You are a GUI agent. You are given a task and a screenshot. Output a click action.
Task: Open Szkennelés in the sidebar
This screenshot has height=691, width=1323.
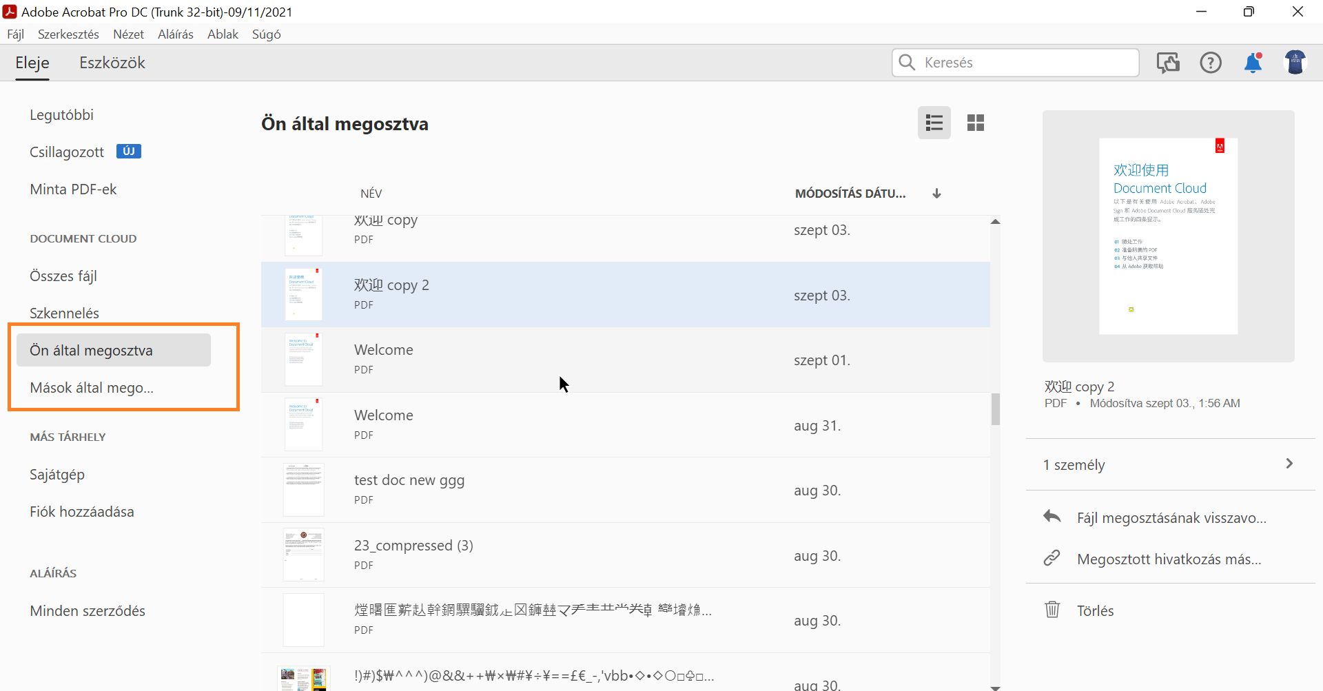click(64, 313)
